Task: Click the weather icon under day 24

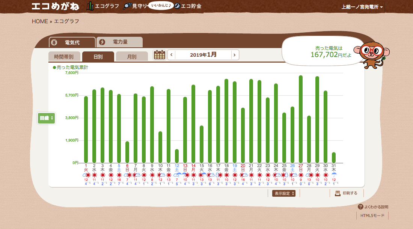Action: click(x=277, y=175)
